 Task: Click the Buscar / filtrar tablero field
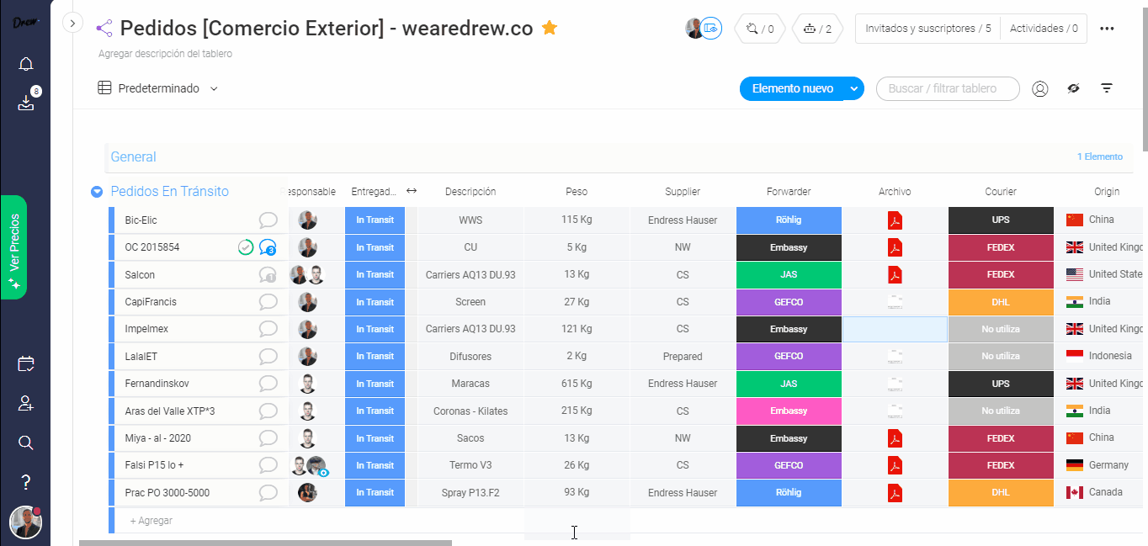947,88
